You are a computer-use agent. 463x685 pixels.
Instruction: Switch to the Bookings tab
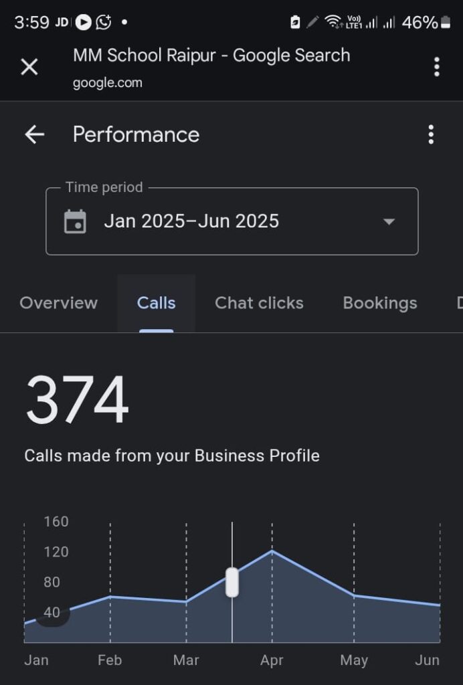tap(380, 303)
